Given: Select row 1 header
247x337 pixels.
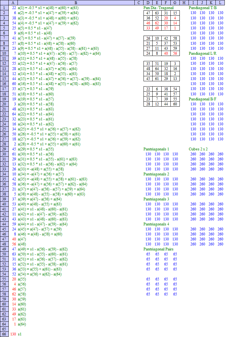Looking at the screenshot, I should (4, 8).
